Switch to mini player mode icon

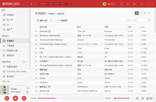point(142,4)
